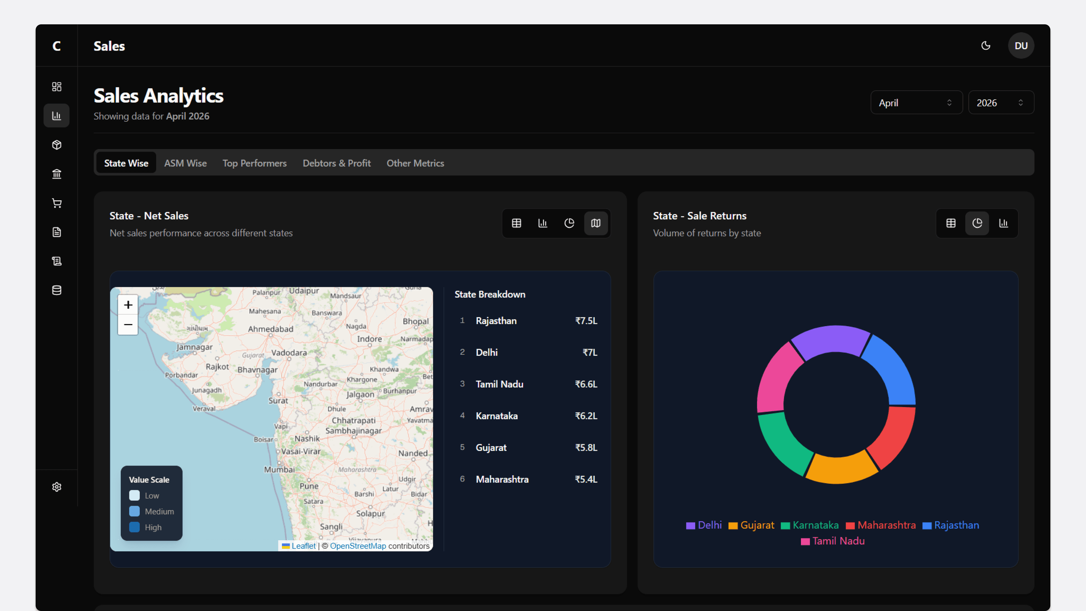Image resolution: width=1086 pixels, height=611 pixels.
Task: Toggle dark mode moon icon
Action: [x=986, y=46]
